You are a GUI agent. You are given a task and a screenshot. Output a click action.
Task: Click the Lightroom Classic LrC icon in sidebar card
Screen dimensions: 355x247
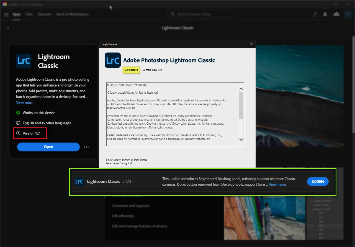[24, 61]
